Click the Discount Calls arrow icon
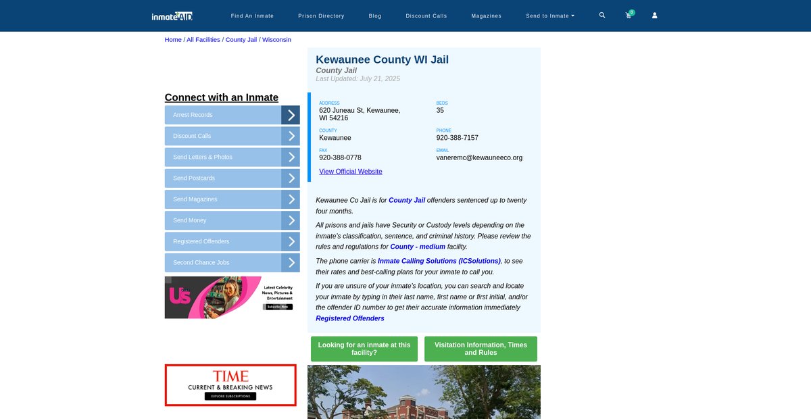The width and height of the screenshot is (811, 419). click(x=291, y=136)
